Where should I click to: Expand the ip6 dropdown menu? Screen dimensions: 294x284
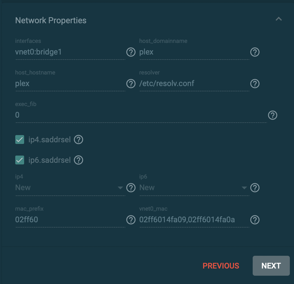point(194,188)
